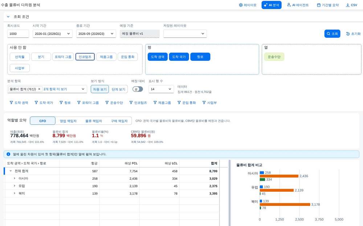The height and width of the screenshot is (226, 363).
Task: Open the 운임 통화 funnel filter
Action: [x=187, y=103]
